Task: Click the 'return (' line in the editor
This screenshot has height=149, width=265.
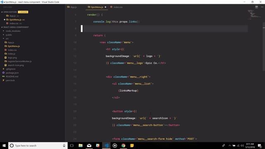Action: [x=99, y=36]
